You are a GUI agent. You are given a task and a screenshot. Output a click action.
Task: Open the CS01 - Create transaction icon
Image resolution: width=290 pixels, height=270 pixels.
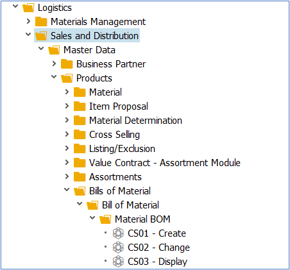pos(118,233)
